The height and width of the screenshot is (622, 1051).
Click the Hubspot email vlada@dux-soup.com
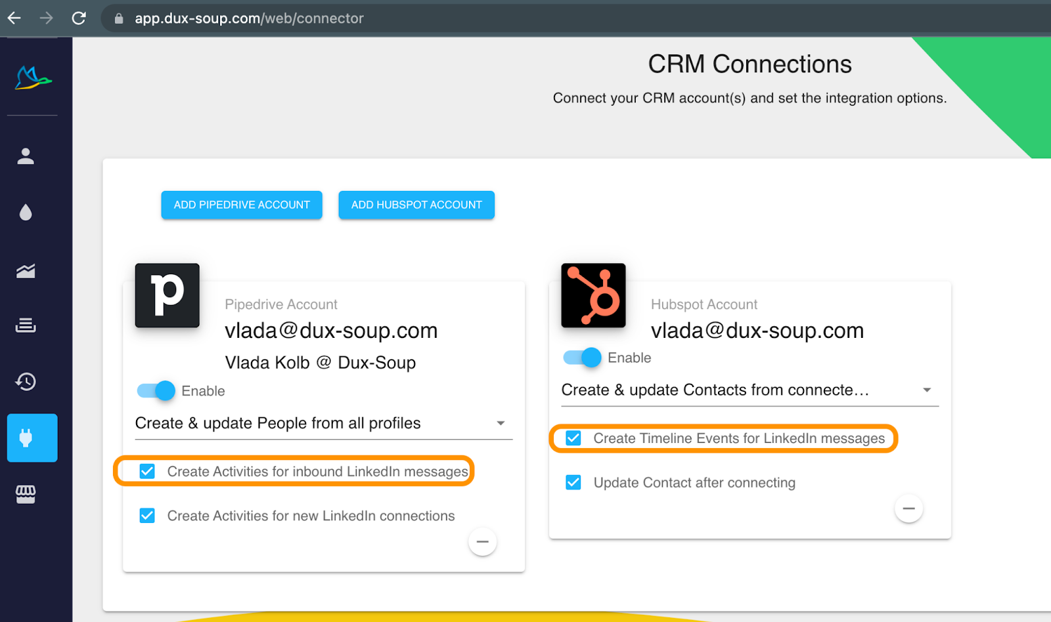757,331
